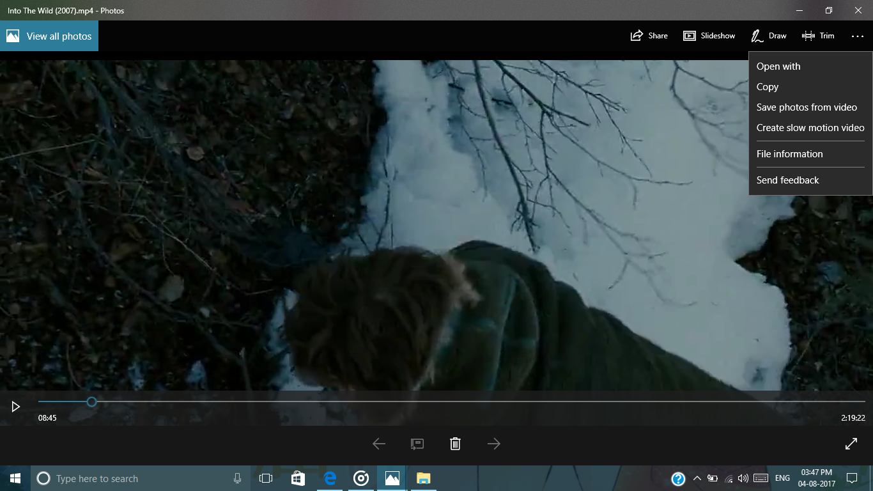Open the Trim tool
The image size is (873, 491).
[819, 36]
